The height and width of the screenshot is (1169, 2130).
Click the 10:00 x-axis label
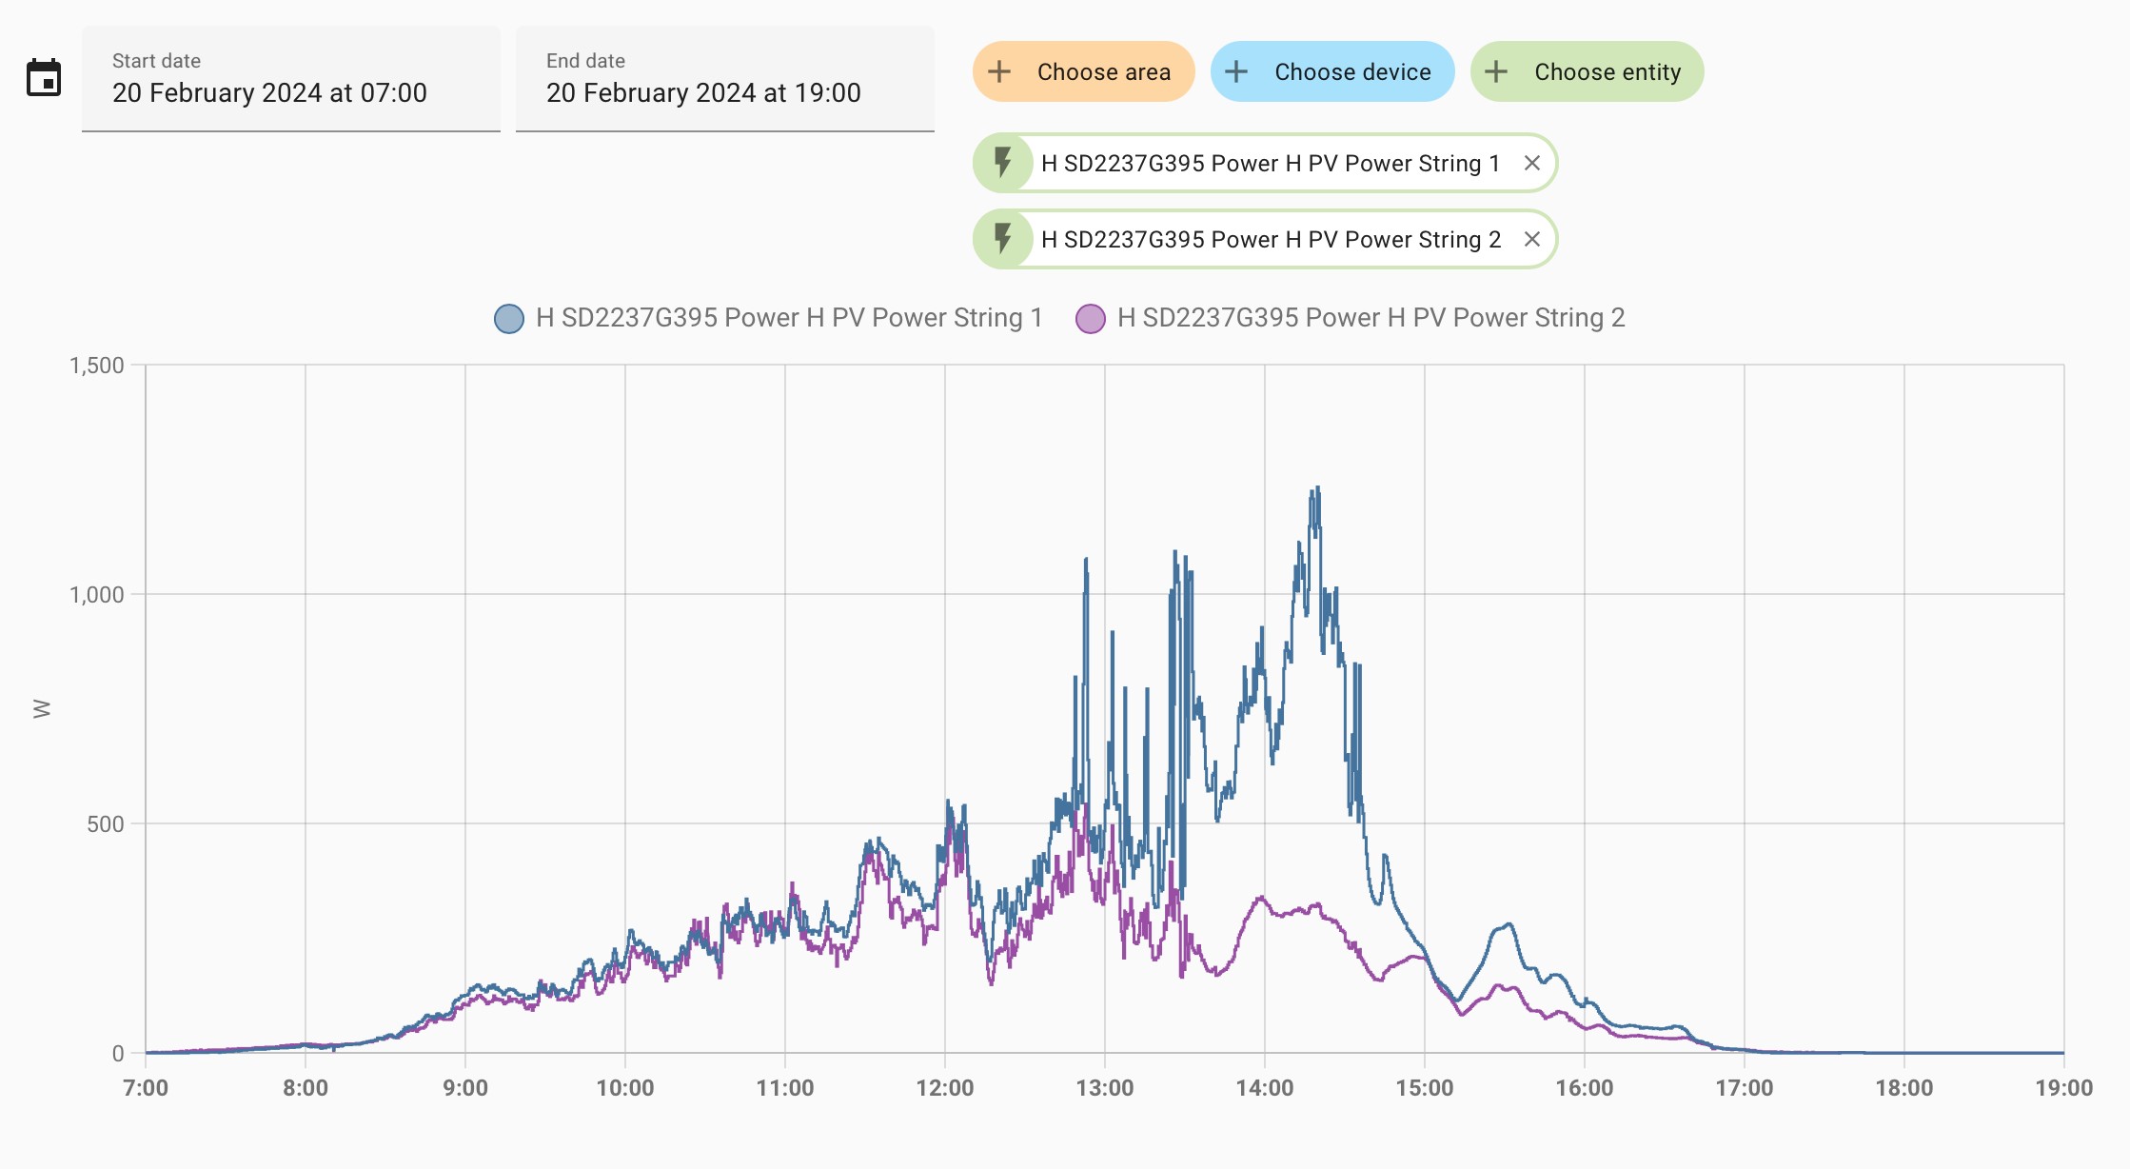coord(625,1088)
